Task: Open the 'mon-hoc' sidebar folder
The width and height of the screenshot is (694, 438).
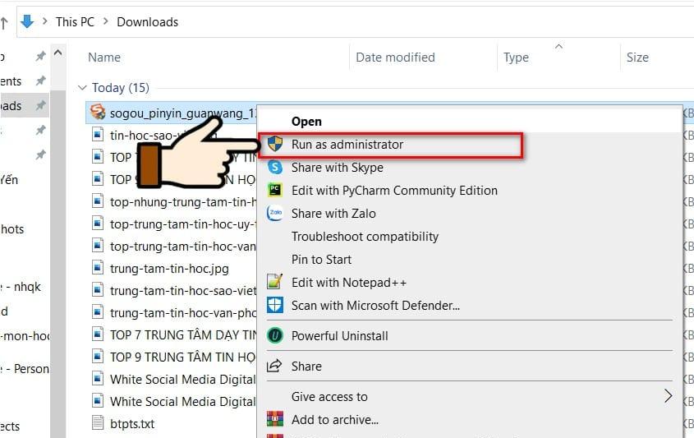Action: click(25, 336)
